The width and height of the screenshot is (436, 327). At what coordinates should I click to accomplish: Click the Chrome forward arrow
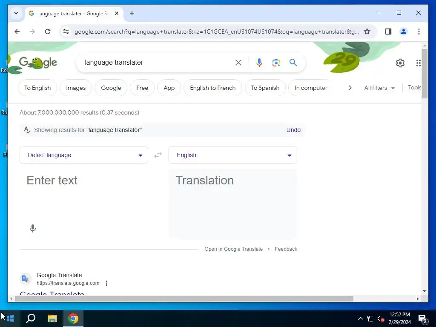(32, 32)
